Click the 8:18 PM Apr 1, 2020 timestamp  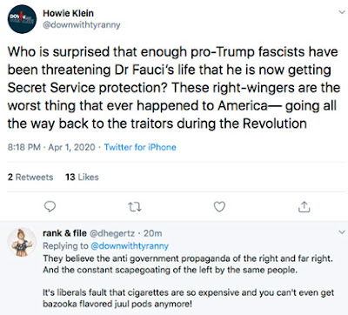point(51,147)
